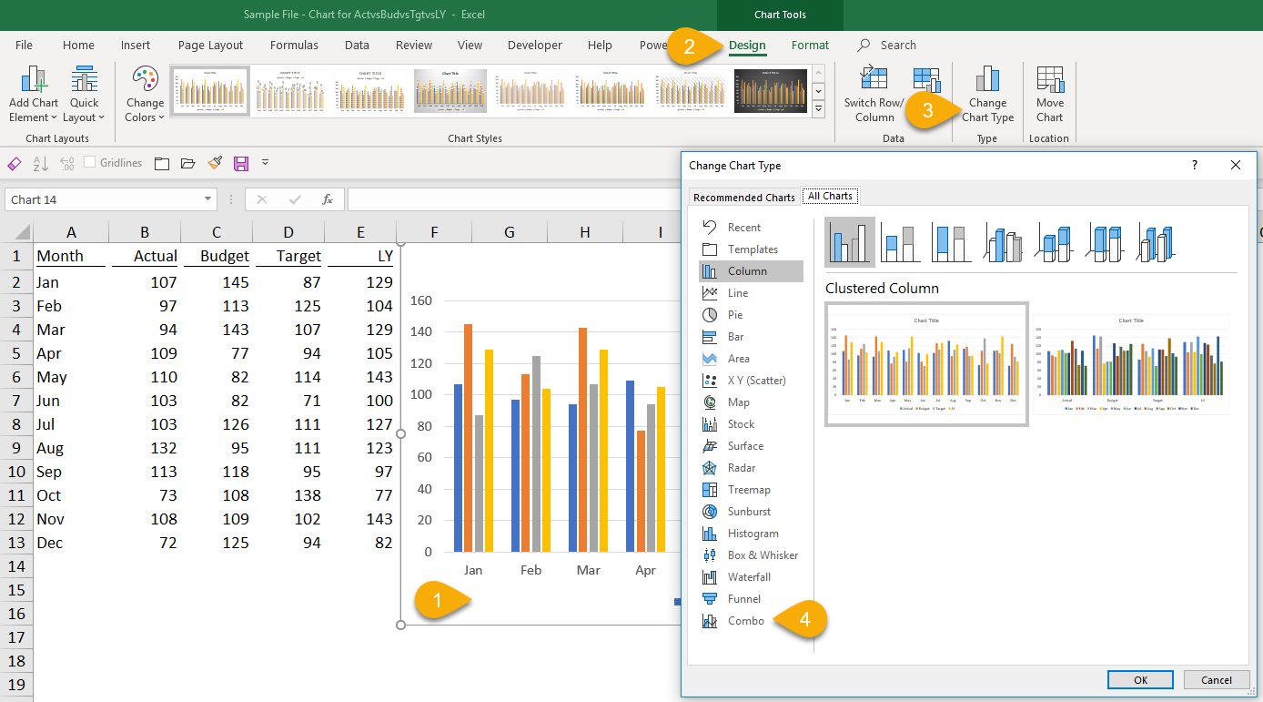The image size is (1263, 702).
Task: Open the Add Chart Element dropdown
Action: pos(34,94)
